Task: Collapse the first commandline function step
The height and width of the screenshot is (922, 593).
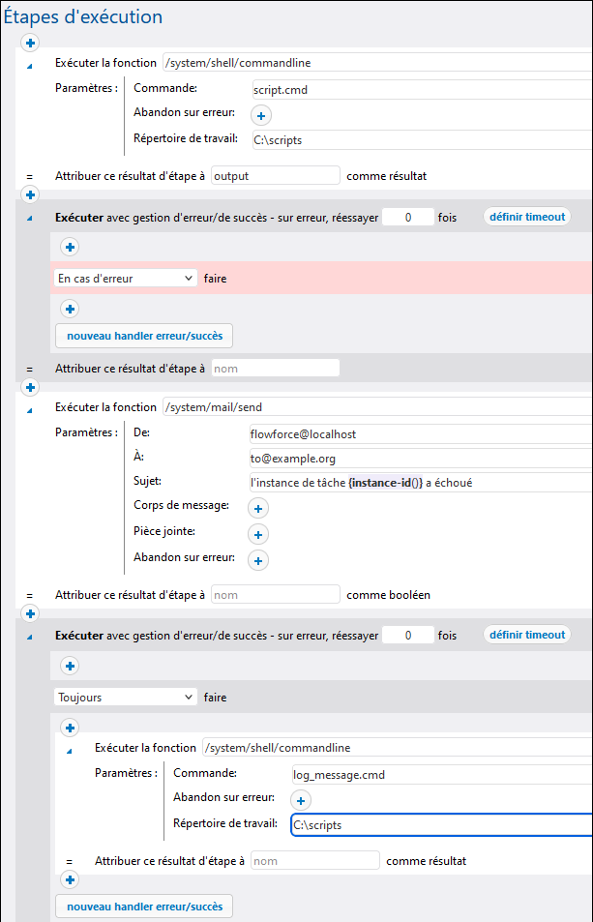Action: tap(29, 64)
